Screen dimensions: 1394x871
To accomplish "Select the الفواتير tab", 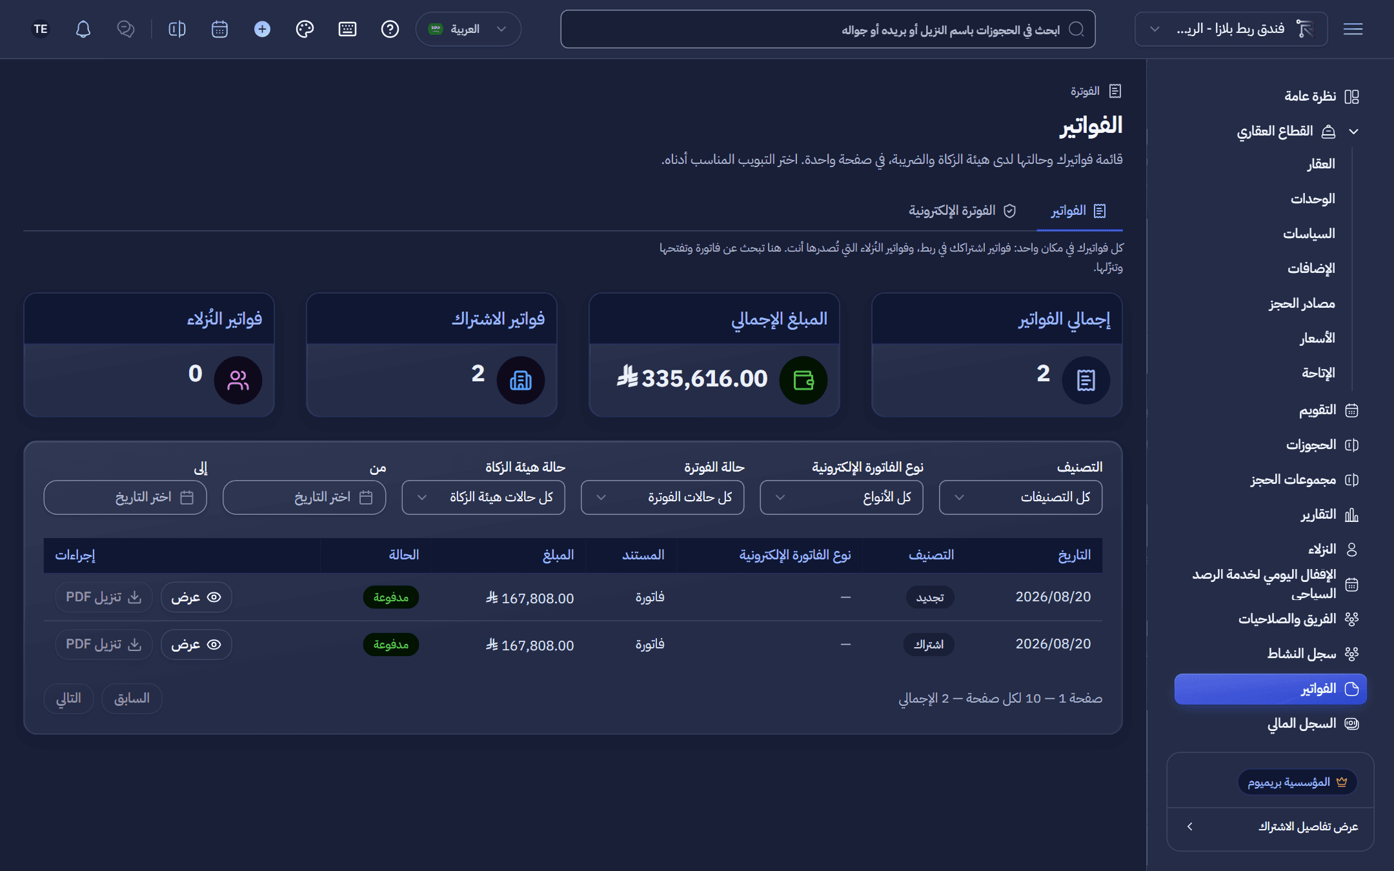I will pyautogui.click(x=1079, y=211).
